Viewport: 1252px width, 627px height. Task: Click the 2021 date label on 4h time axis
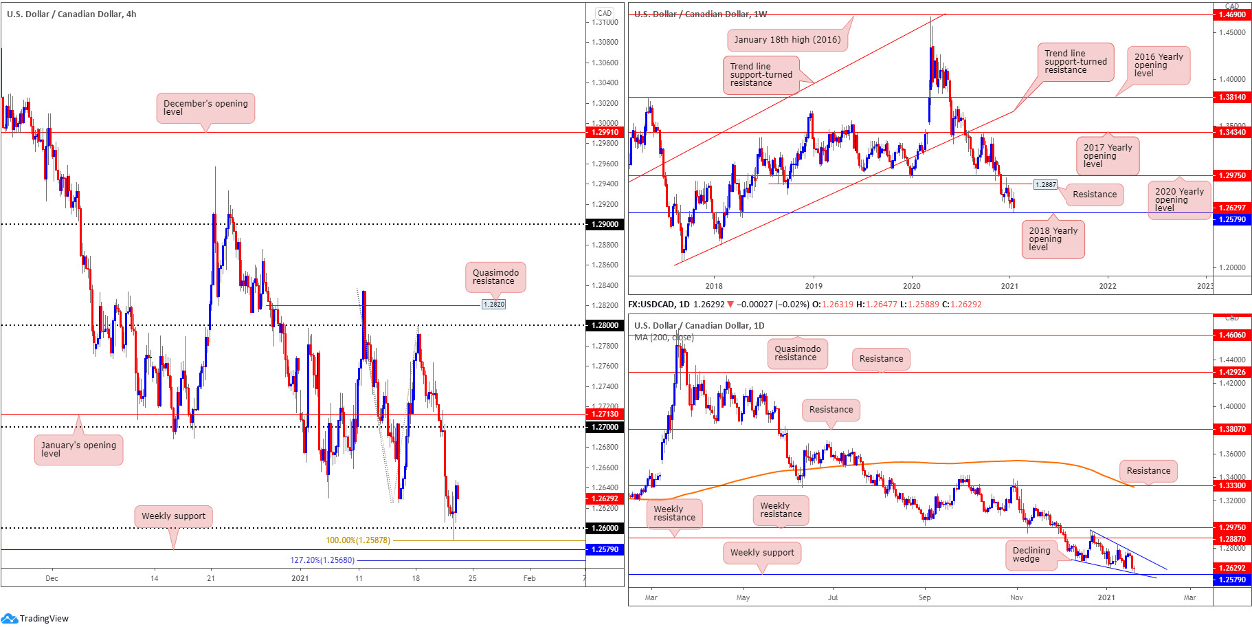(x=300, y=578)
